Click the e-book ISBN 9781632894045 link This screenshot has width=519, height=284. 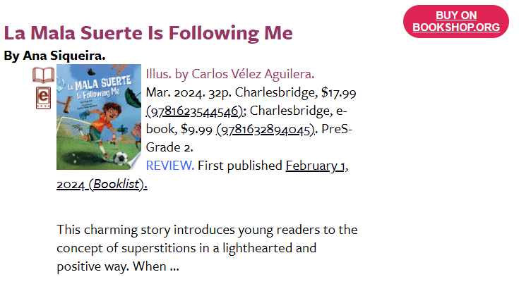(x=265, y=129)
